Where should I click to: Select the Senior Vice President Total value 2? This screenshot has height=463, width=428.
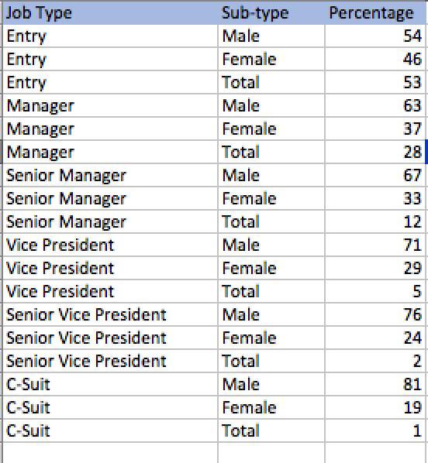(x=375, y=361)
